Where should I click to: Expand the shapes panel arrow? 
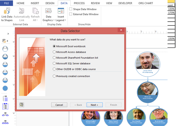click(8, 34)
